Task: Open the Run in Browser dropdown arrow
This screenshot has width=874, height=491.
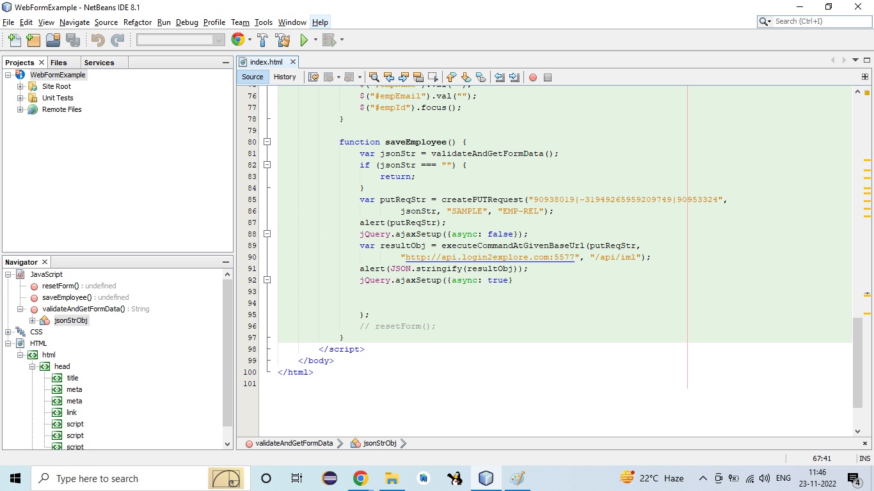Action: 249,39
